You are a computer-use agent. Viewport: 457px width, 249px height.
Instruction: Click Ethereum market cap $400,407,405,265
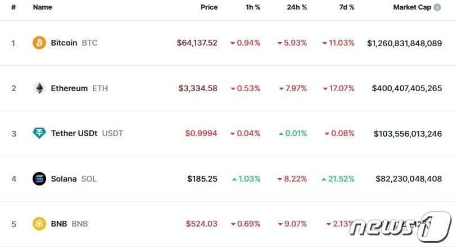click(406, 88)
